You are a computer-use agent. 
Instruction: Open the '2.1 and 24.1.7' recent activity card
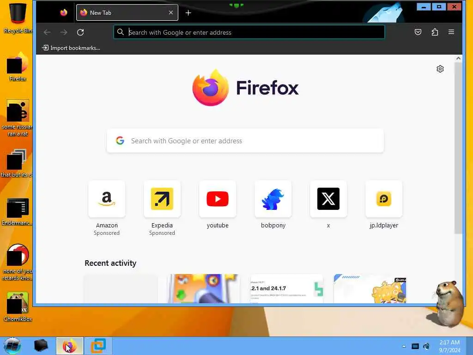(x=287, y=288)
